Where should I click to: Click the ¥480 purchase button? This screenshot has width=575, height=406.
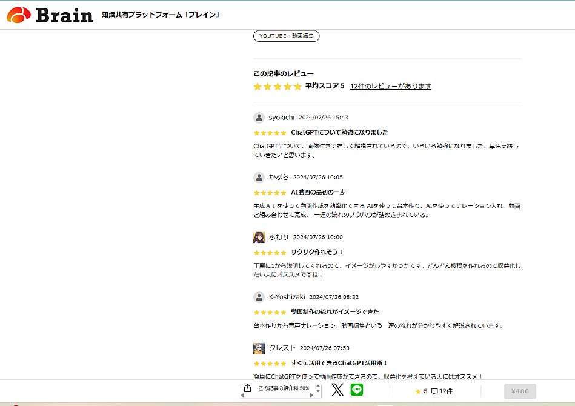tap(520, 391)
